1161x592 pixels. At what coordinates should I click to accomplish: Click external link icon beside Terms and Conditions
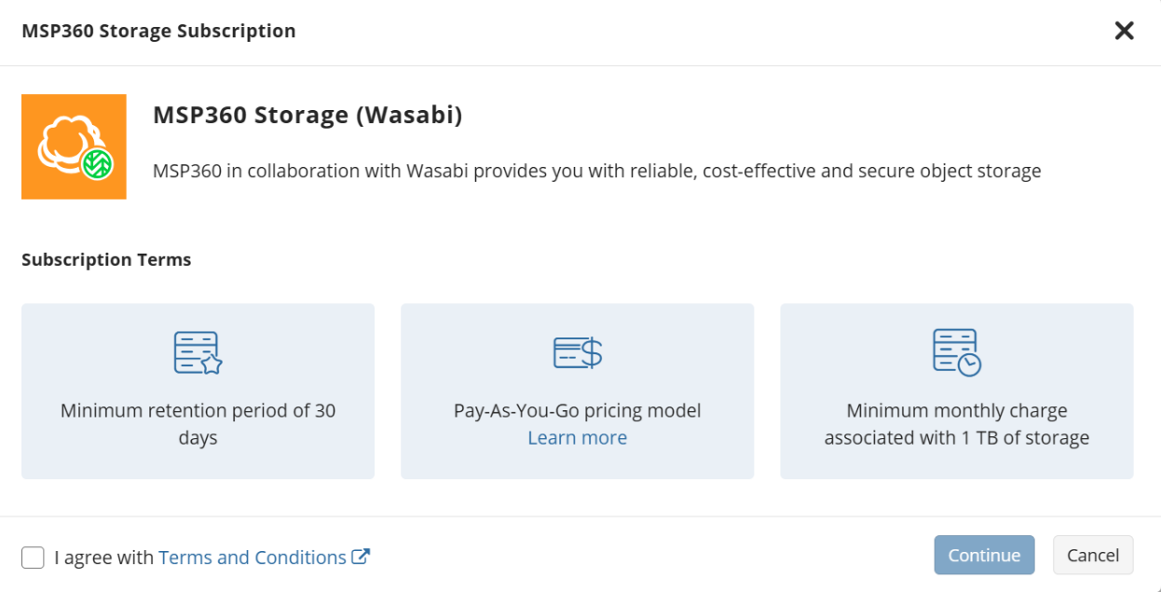tap(361, 557)
